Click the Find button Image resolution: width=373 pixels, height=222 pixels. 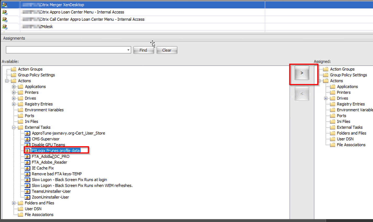[143, 50]
